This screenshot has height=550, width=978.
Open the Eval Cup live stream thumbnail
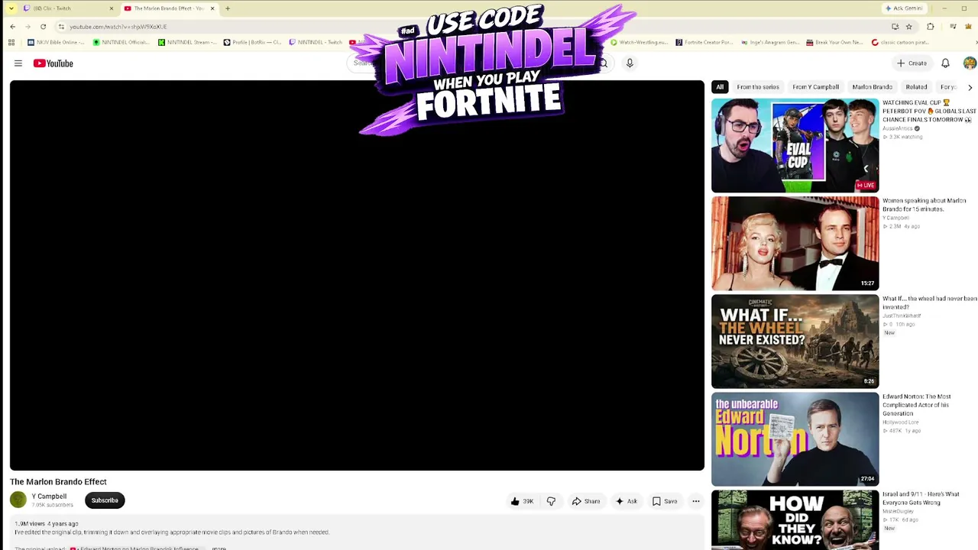(795, 146)
